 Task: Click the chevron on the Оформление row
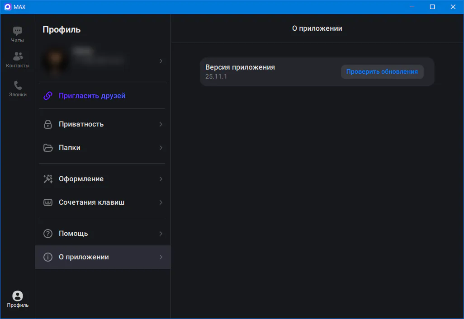click(x=161, y=179)
